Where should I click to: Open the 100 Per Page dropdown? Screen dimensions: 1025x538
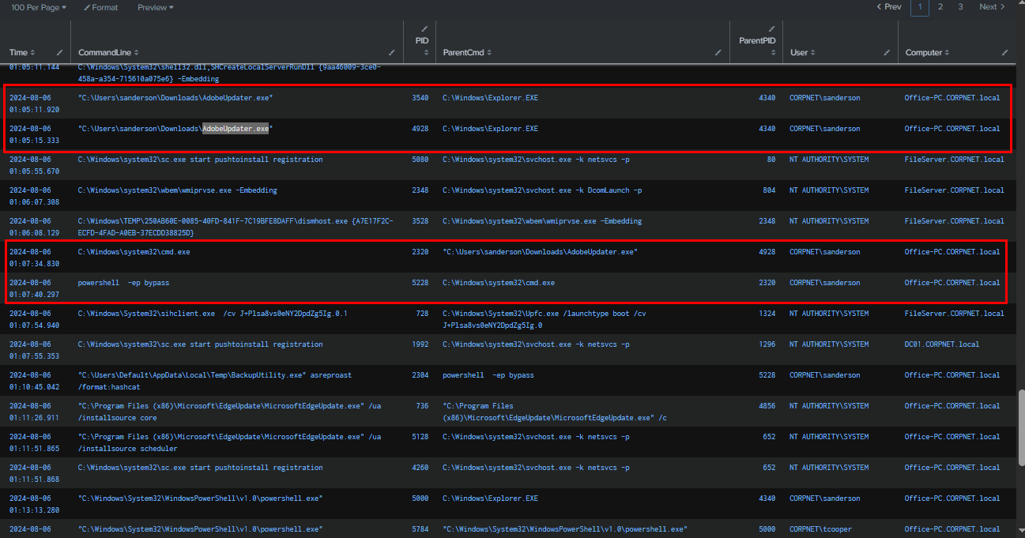point(39,7)
